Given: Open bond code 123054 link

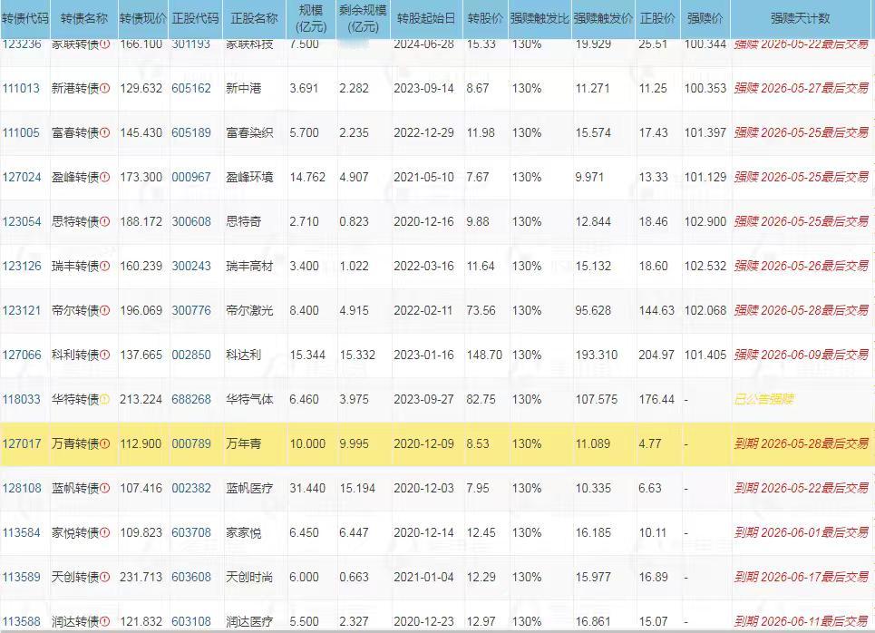Looking at the screenshot, I should point(22,221).
